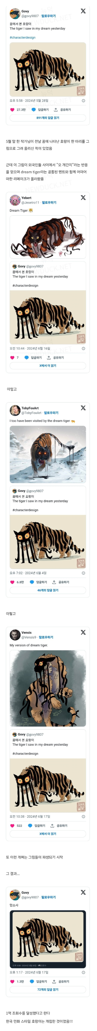Click the X logo on Yebert's tweet

83,198
